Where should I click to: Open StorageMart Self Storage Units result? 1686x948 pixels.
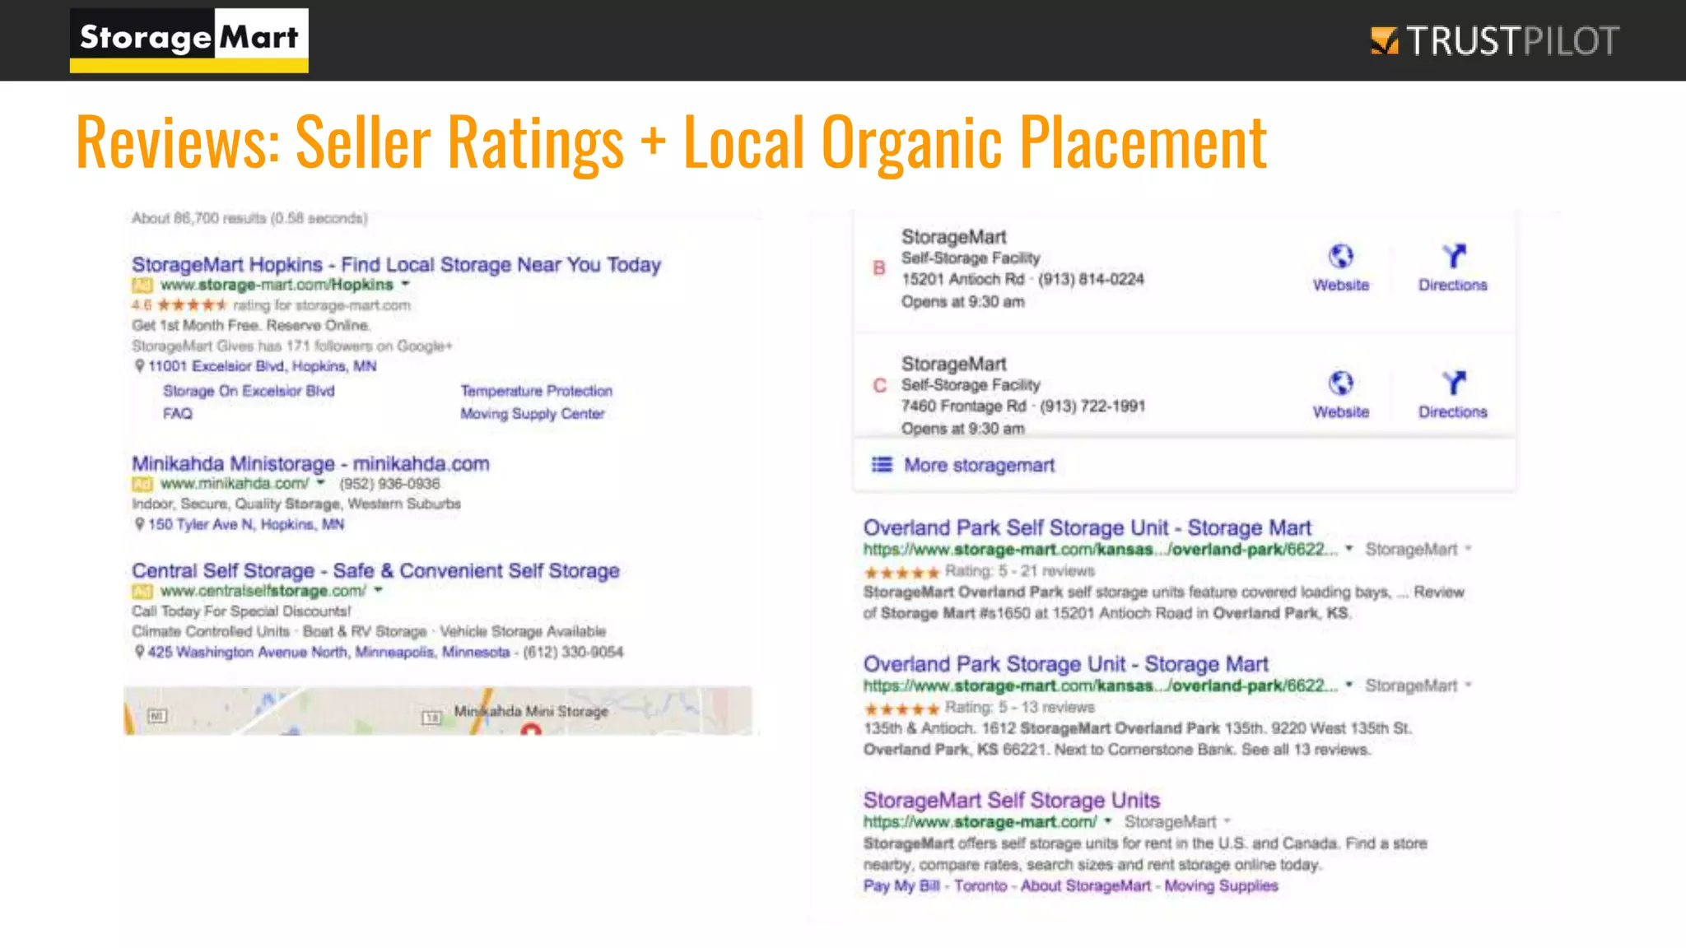click(x=1011, y=800)
